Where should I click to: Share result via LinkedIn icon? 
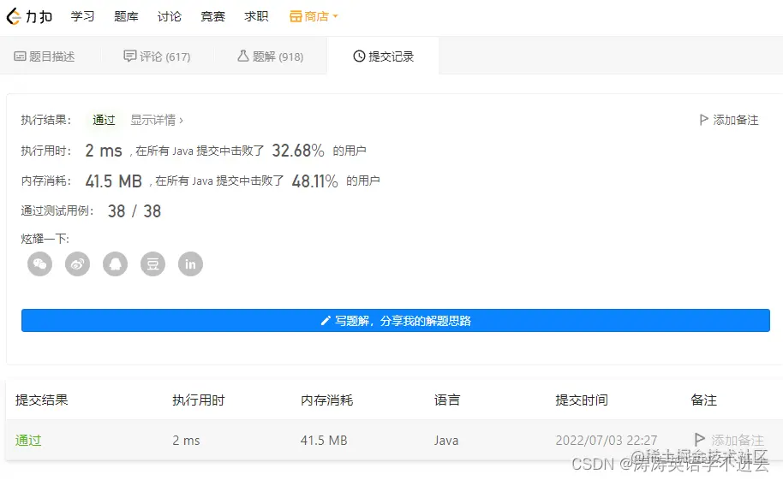pyautogui.click(x=191, y=264)
